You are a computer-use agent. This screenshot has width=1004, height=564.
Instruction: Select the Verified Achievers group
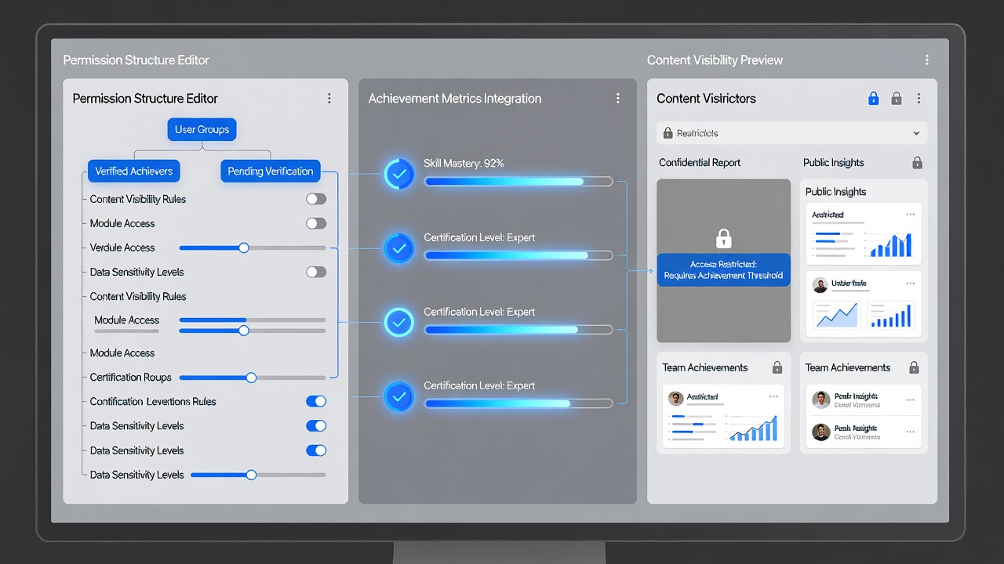133,171
